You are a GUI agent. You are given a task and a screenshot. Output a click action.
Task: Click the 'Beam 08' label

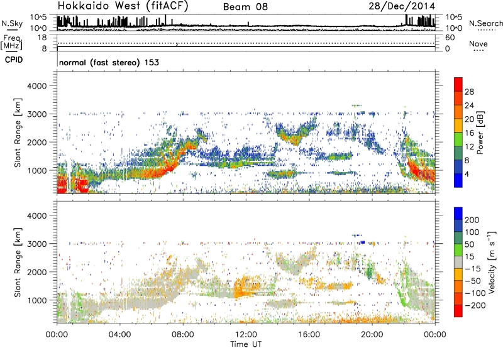(245, 7)
